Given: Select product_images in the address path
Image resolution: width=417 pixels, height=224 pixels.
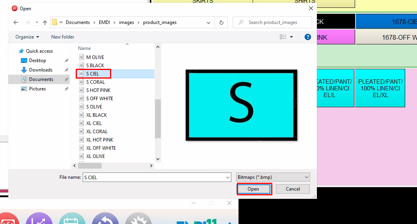Looking at the screenshot, I should pyautogui.click(x=160, y=22).
